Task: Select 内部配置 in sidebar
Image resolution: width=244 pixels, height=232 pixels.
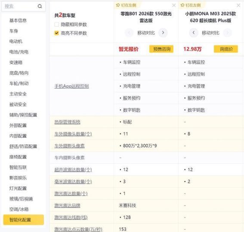Action: tap(18, 136)
